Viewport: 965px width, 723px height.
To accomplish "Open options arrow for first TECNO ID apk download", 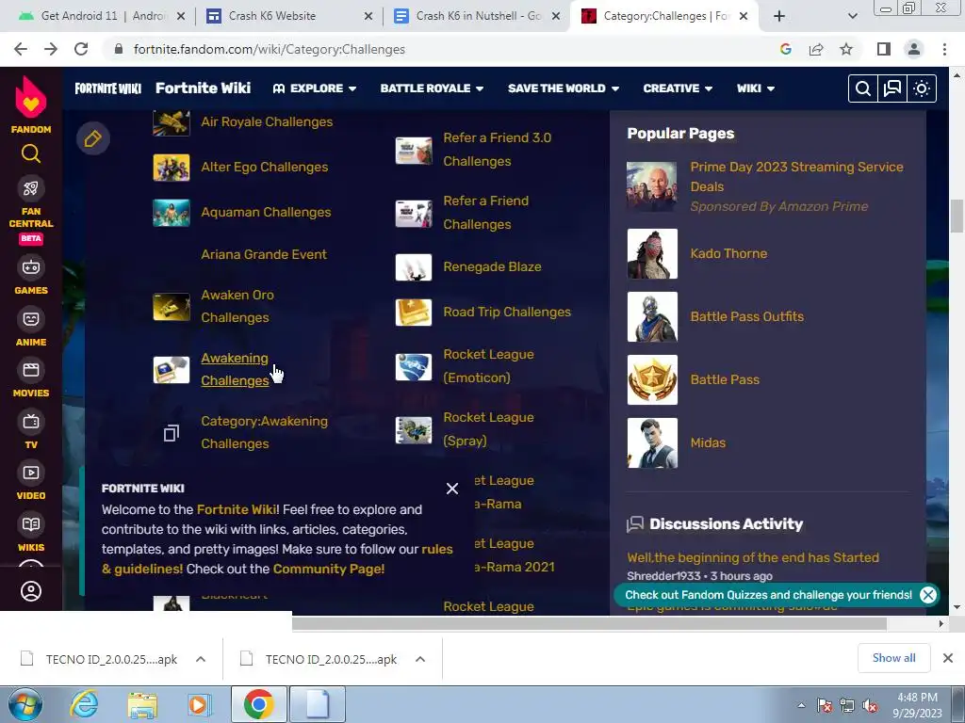I will click(x=200, y=659).
